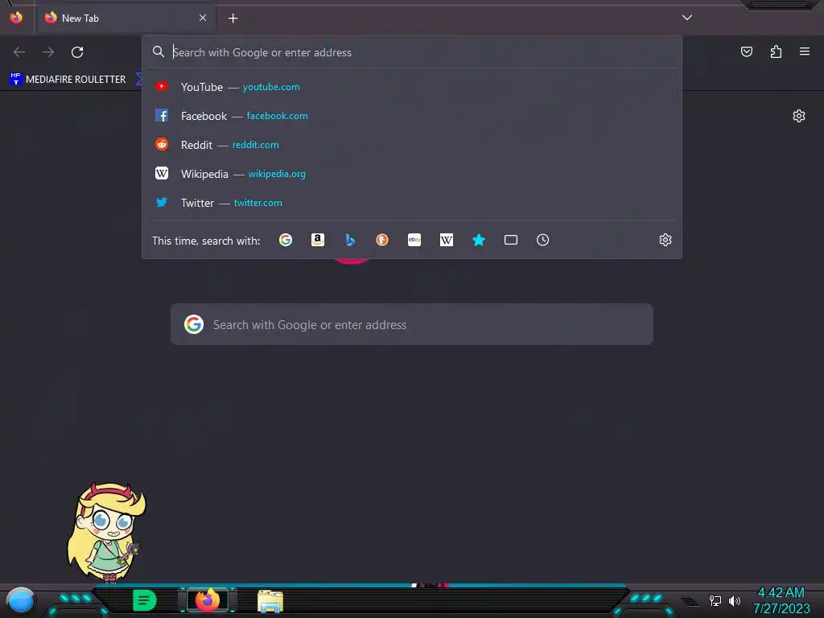Reload the current page
The width and height of the screenshot is (824, 618).
[77, 52]
